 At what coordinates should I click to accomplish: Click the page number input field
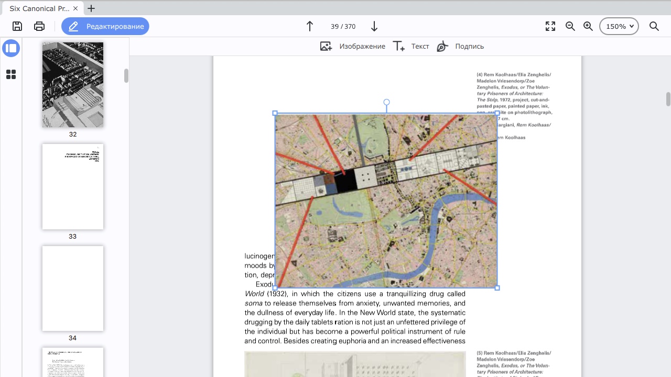(x=335, y=26)
